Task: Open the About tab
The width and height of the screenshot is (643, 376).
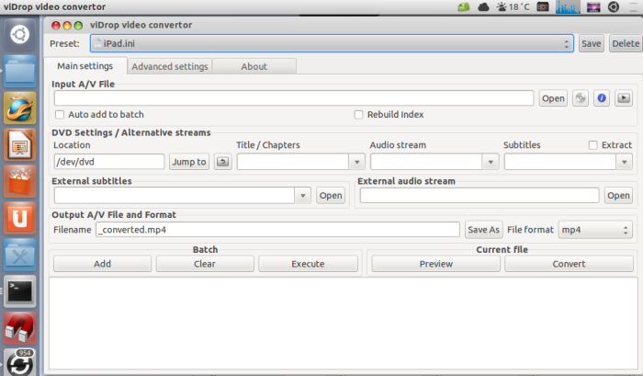Action: tap(254, 66)
